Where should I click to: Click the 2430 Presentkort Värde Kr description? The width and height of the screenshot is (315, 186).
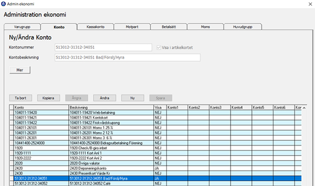(x=111, y=173)
